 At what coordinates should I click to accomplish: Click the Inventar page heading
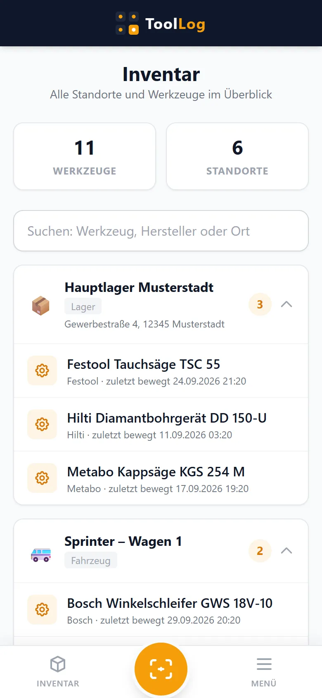click(x=161, y=74)
